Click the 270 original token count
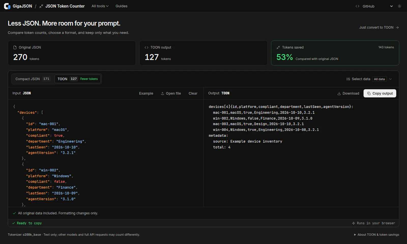 click(x=20, y=57)
